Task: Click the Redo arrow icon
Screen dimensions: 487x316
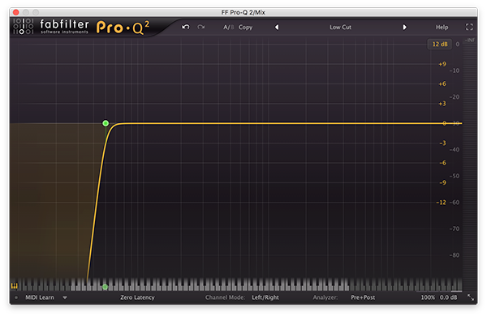Action: pos(201,27)
